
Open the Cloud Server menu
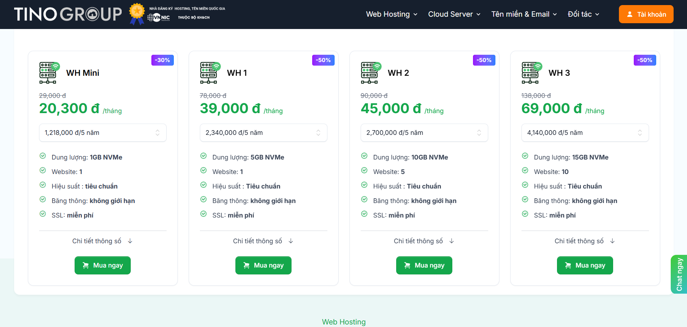454,14
